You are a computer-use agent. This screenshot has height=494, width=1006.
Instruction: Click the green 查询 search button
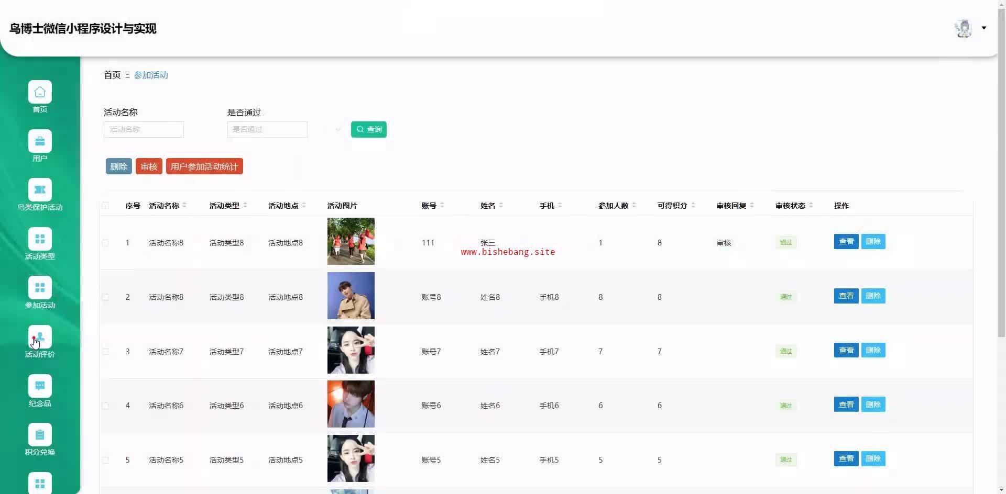[369, 129]
